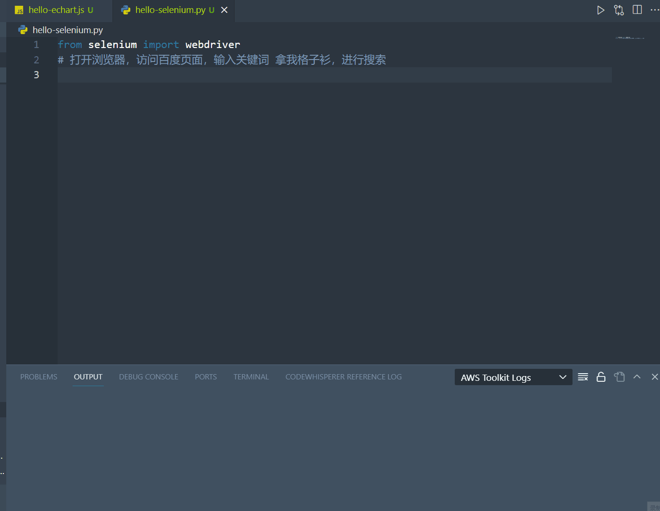Open editor More Actions ellipsis menu
660x511 pixels.
point(654,10)
